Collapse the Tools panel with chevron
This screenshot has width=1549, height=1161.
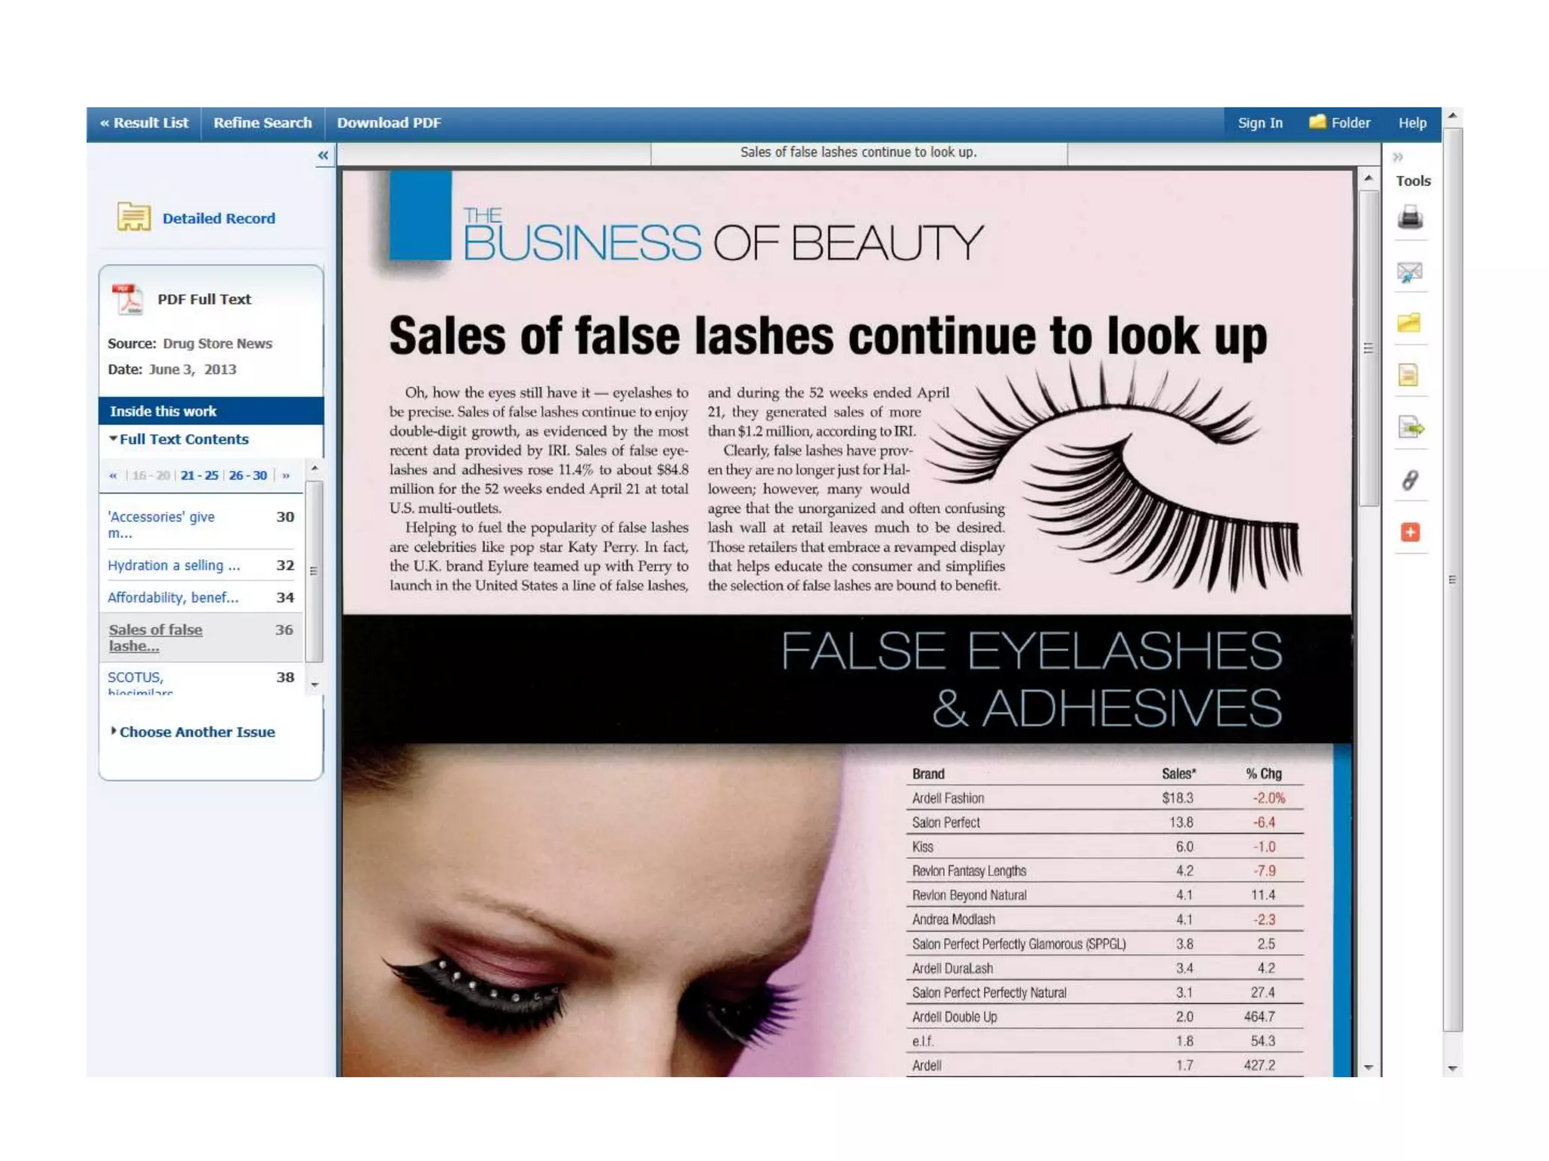[1398, 157]
